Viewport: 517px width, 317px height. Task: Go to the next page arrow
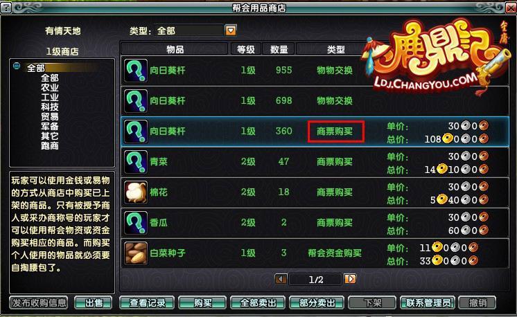pyautogui.click(x=350, y=279)
